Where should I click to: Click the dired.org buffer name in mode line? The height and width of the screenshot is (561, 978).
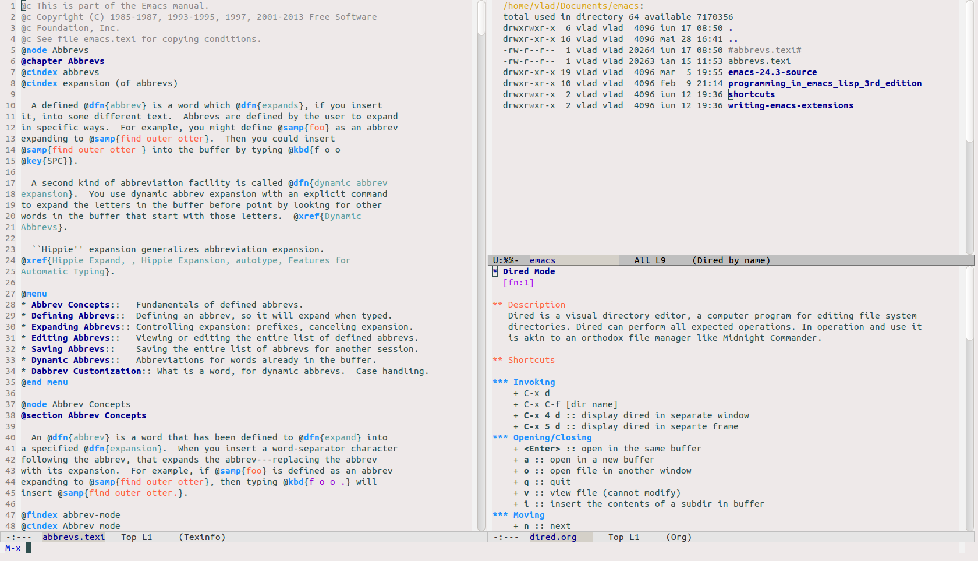coord(553,537)
